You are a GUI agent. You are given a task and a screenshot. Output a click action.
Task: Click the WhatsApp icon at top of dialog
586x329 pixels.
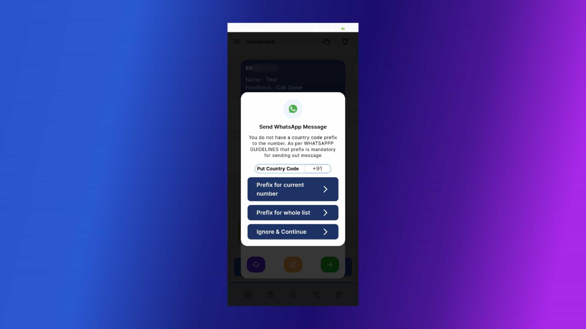293,109
